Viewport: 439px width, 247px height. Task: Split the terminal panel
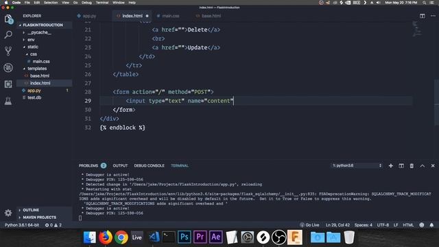(401, 166)
